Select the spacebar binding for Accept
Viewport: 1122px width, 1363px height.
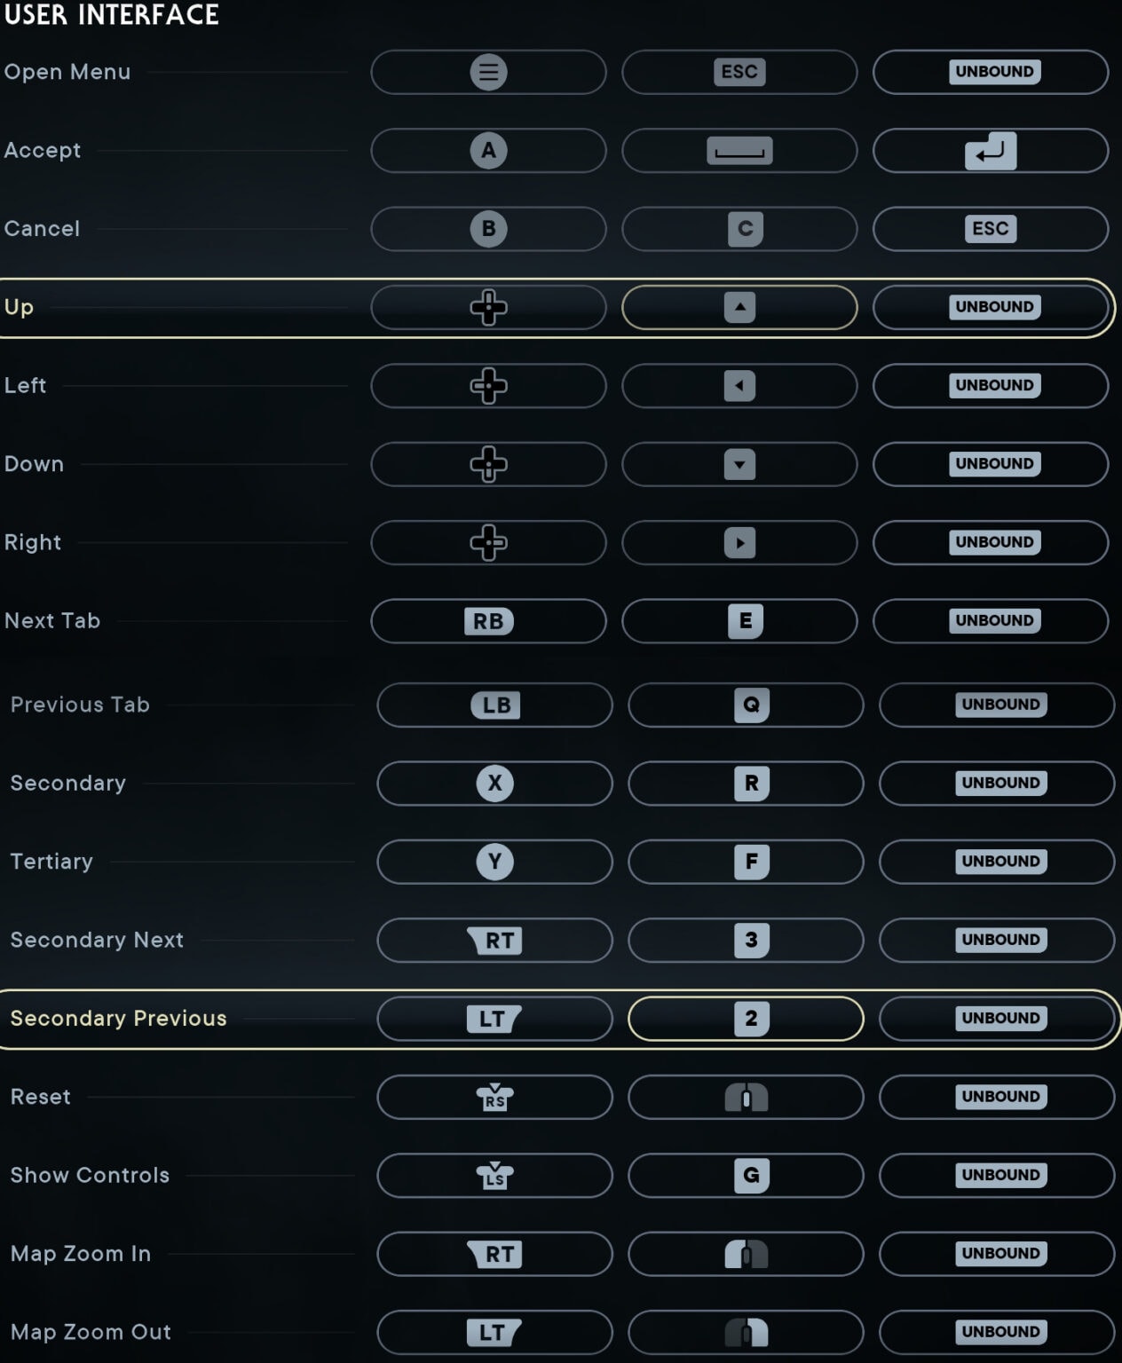point(739,150)
